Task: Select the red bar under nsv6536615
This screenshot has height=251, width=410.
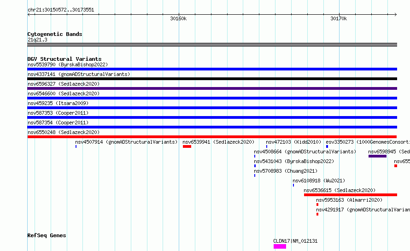Action: pyautogui.click(x=351, y=195)
